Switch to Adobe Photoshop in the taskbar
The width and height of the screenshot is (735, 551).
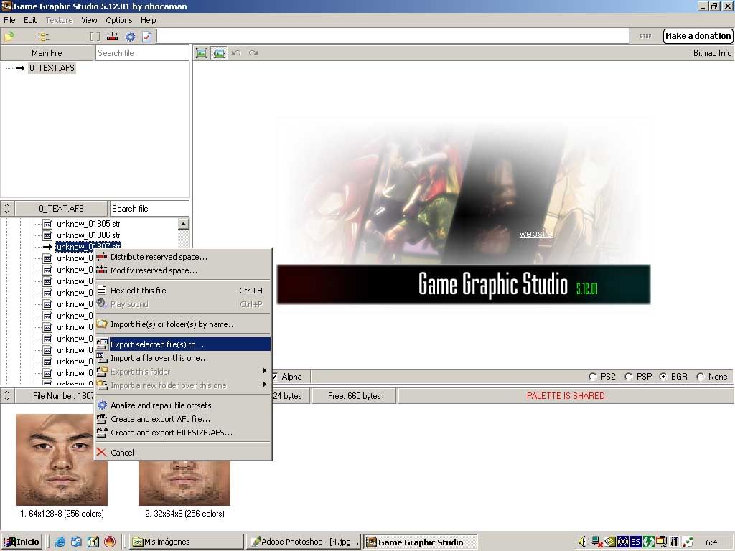tap(304, 542)
